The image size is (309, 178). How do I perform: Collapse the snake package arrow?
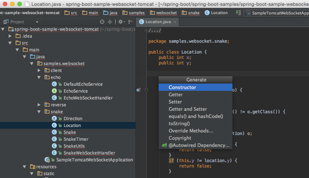pyautogui.click(x=39, y=112)
